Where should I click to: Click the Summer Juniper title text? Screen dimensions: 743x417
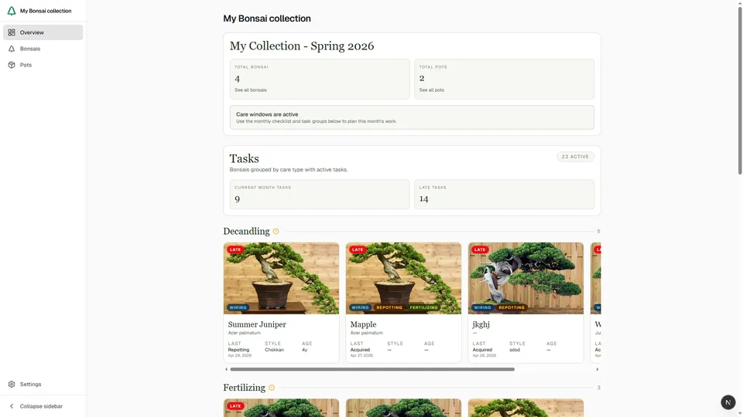[x=257, y=324]
